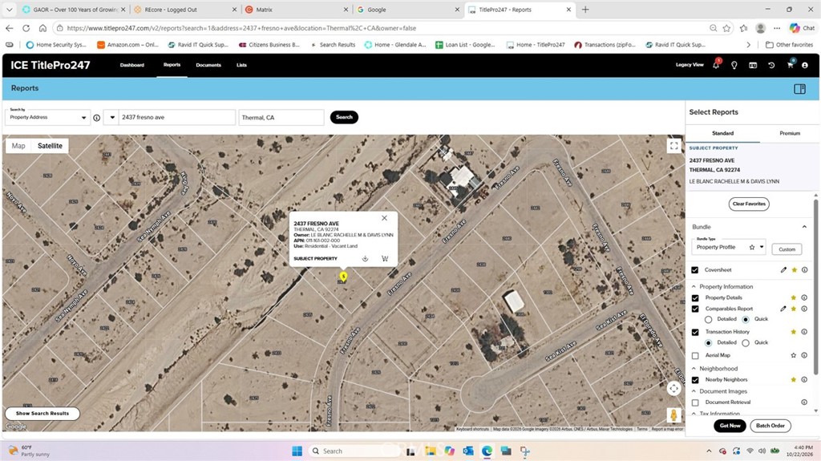This screenshot has width=821, height=461.
Task: Select Quick for Transaction History
Action: pos(746,342)
